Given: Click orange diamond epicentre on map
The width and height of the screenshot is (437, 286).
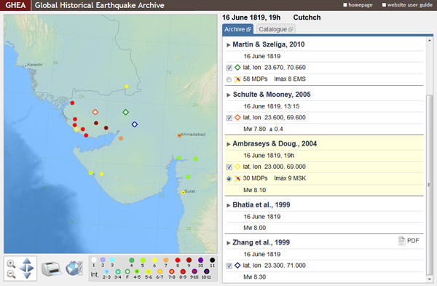Looking at the screenshot, I should click(95, 112).
